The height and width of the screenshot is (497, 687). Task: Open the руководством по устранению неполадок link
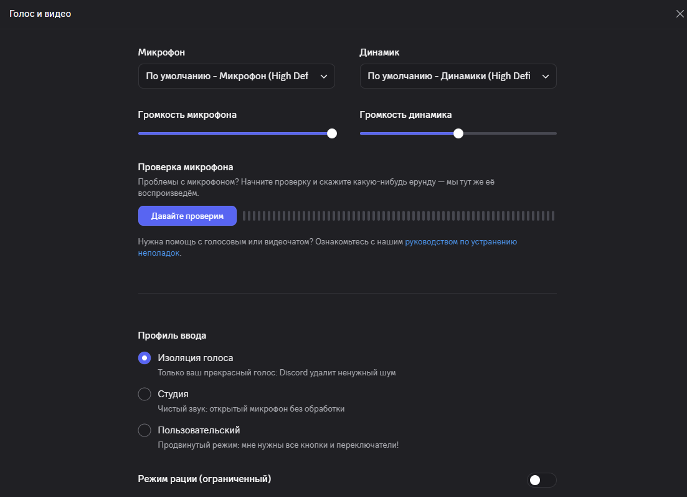pyautogui.click(x=460, y=242)
